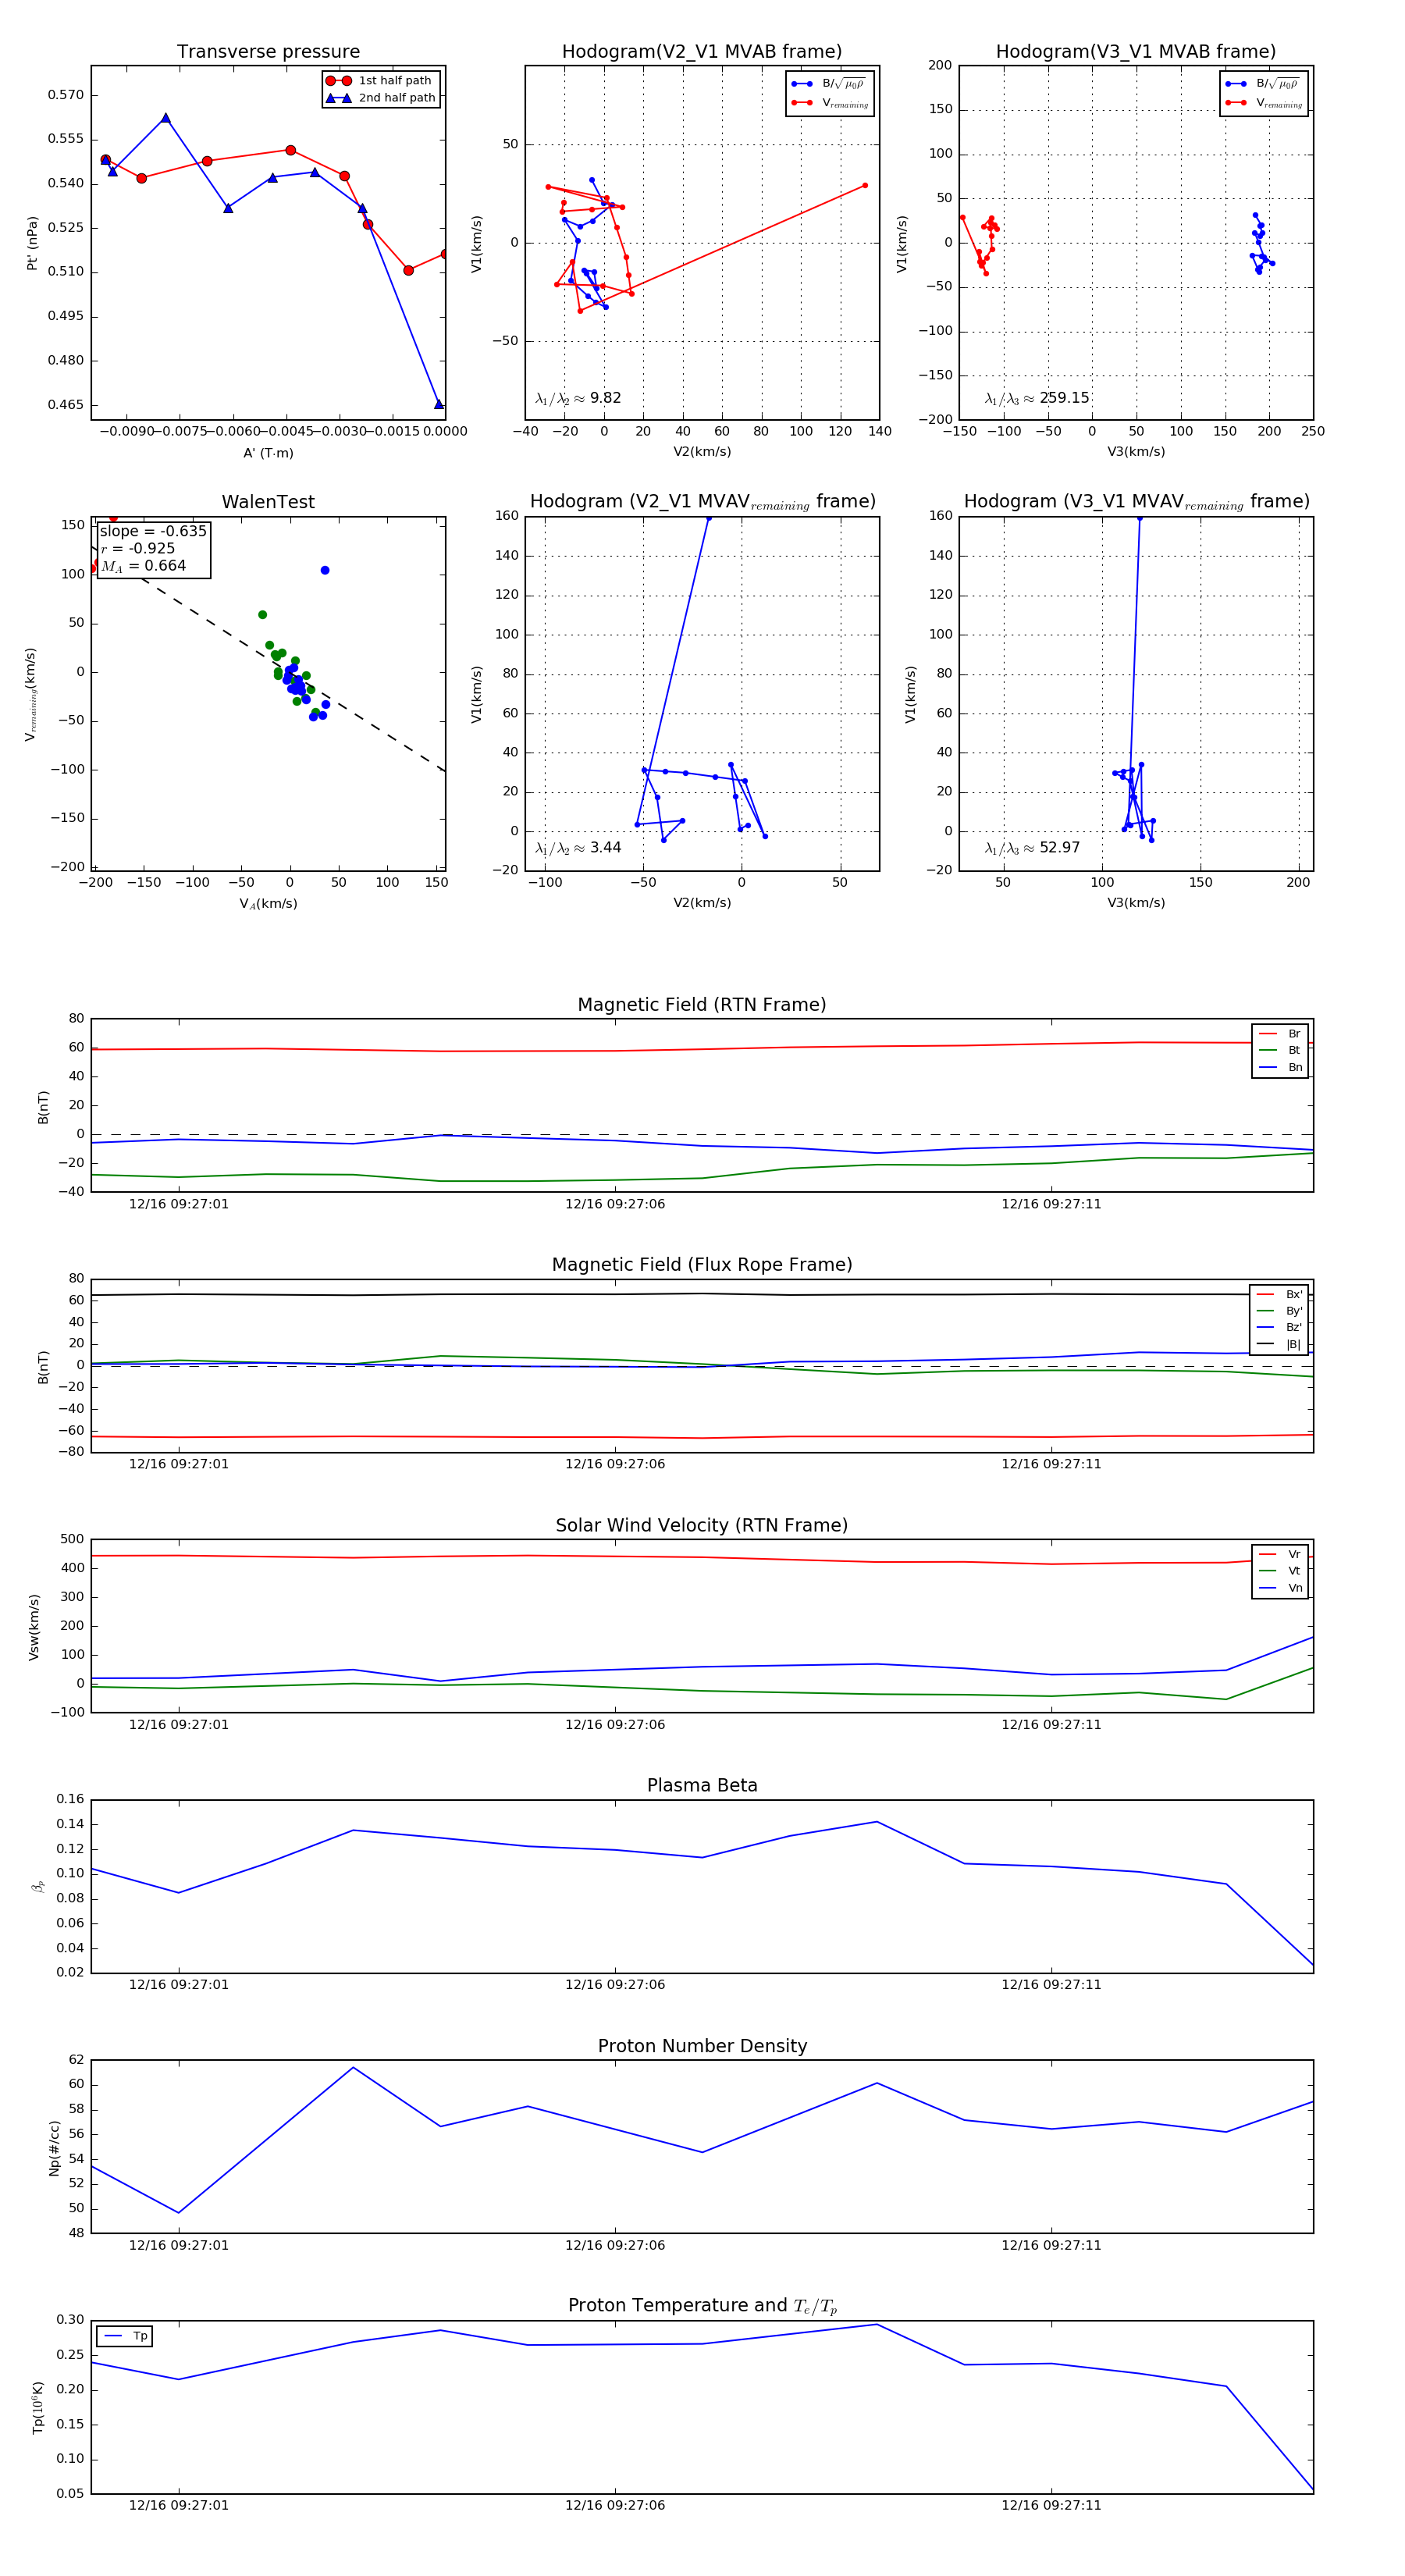The height and width of the screenshot is (2576, 1405).
Task: Select the λ1/λ3 ≈ 259.15 annotation
Action: (x=1037, y=398)
